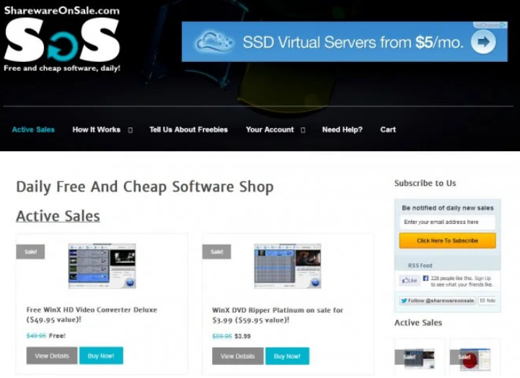Open the Active Sales menu item
This screenshot has height=378, width=520.
(33, 130)
